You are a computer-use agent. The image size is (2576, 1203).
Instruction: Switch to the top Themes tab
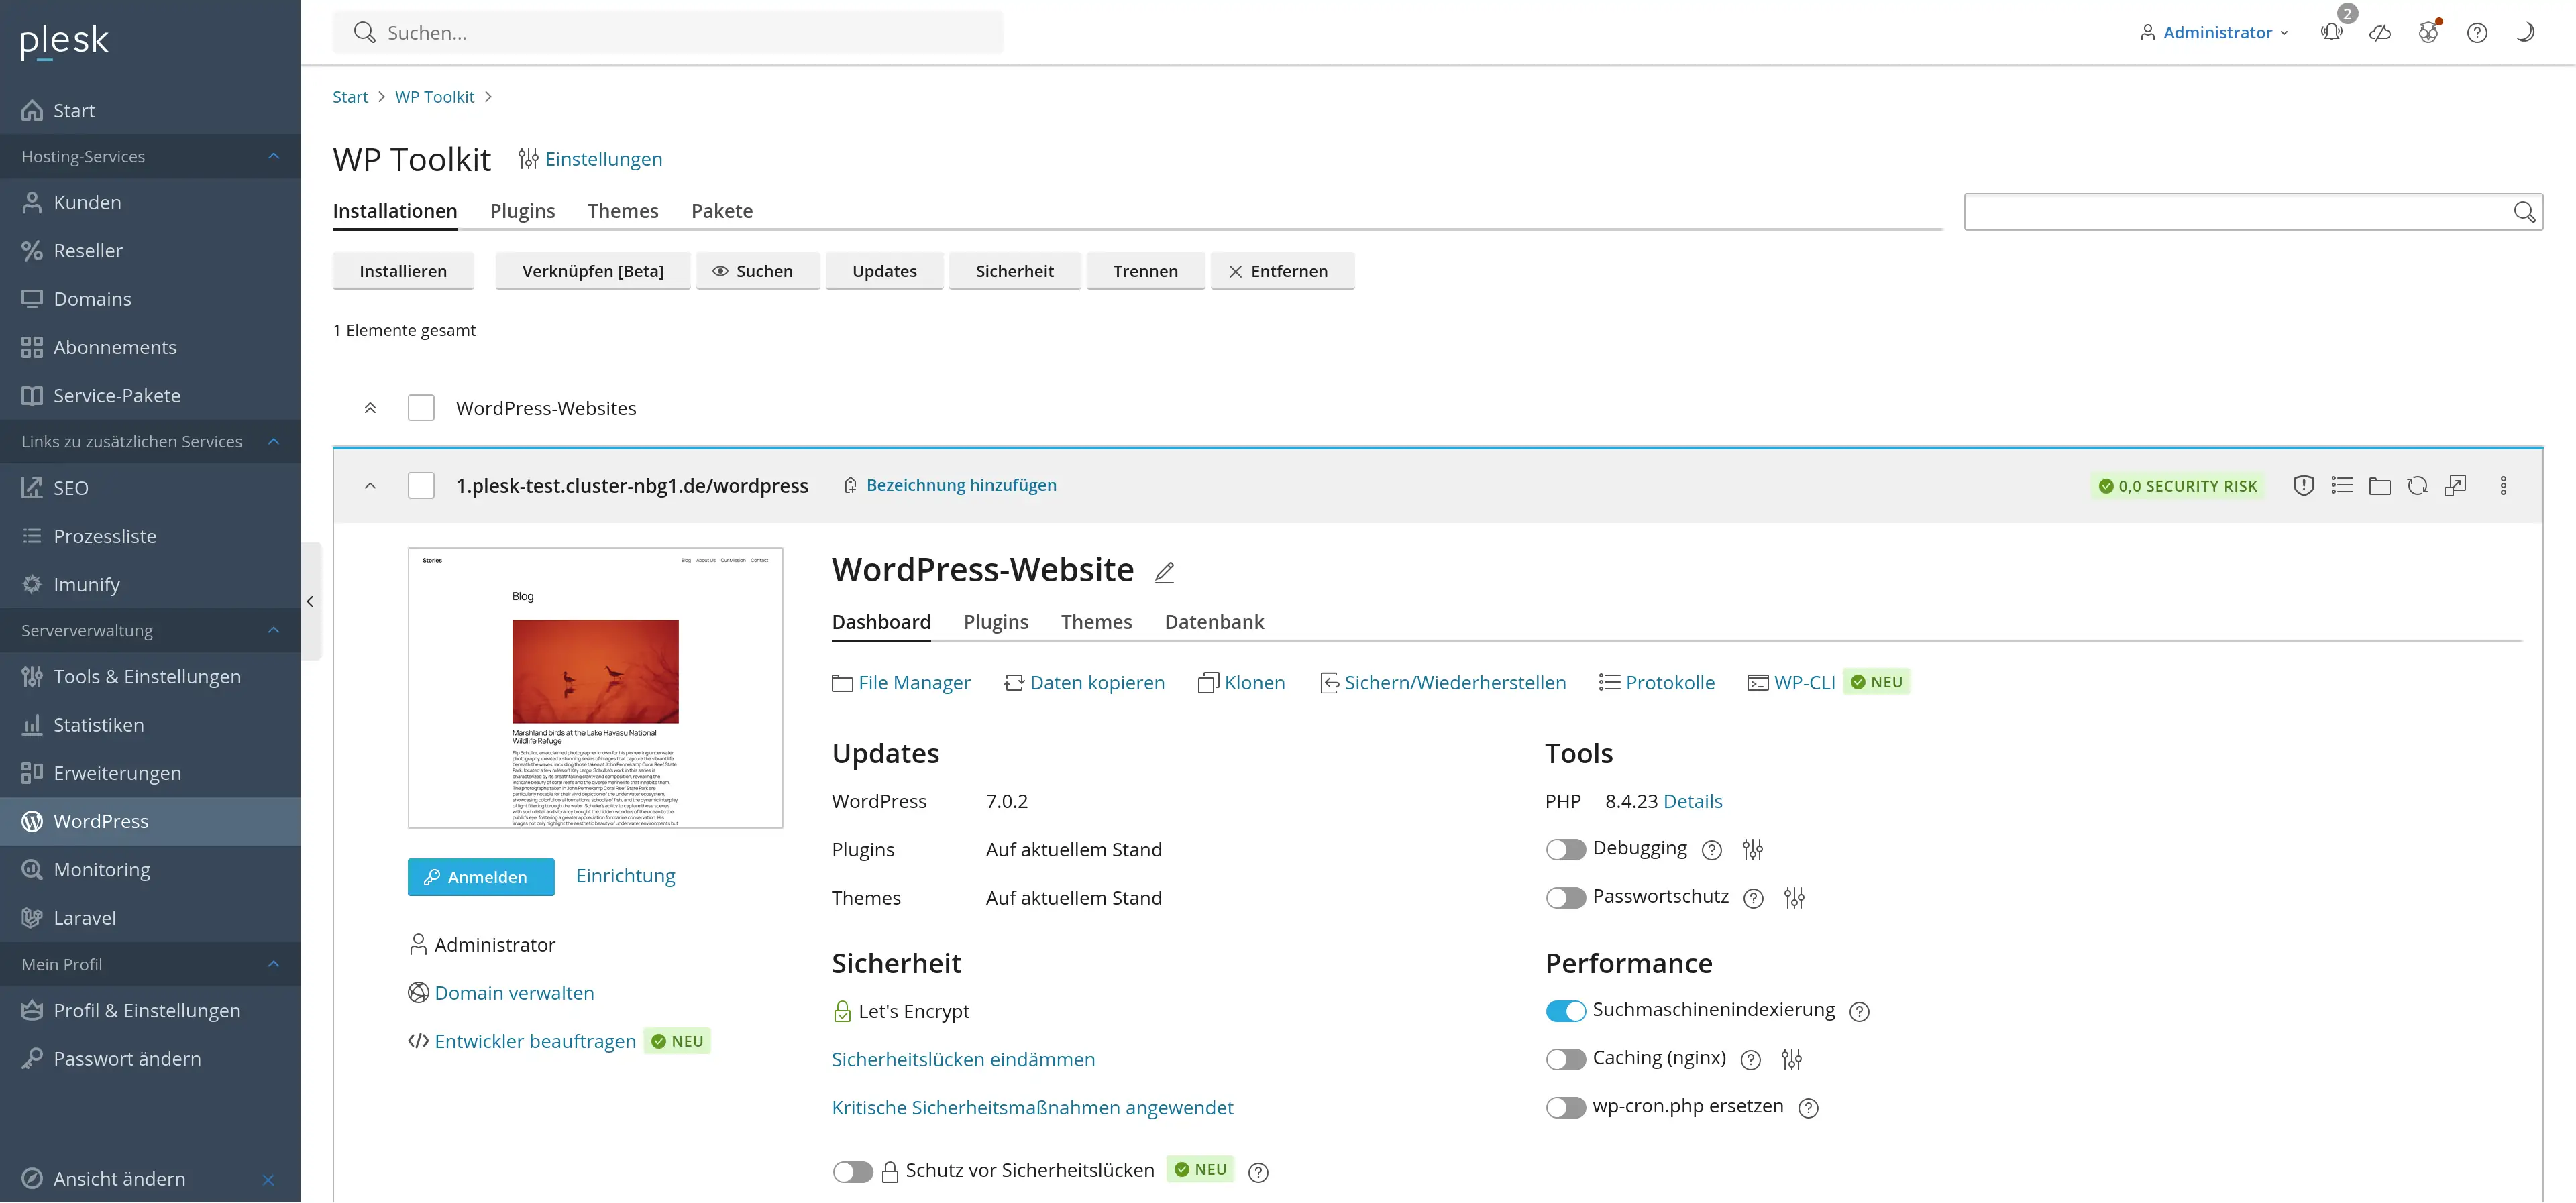[x=623, y=211]
